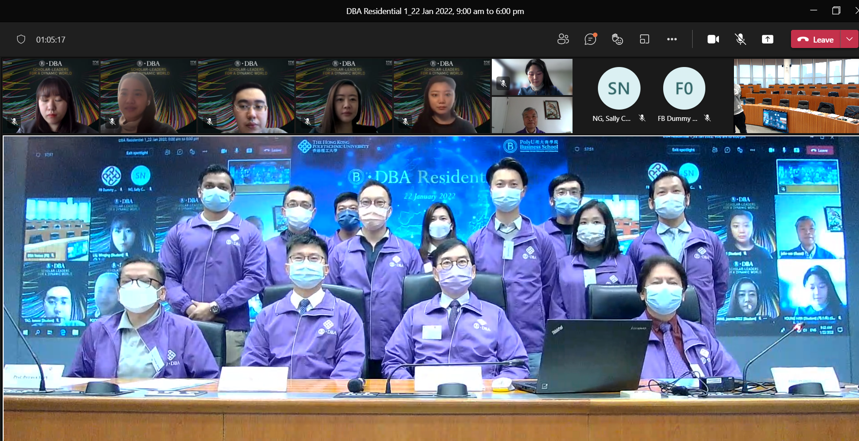Click the muted mic icon beside NG, Sally
Viewport: 859px width, 441px height.
pos(642,118)
